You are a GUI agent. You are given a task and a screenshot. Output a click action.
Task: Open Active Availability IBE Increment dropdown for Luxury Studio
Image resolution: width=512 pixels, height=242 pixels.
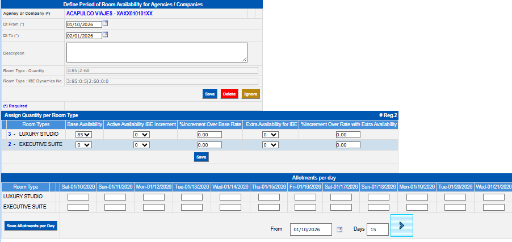[x=141, y=135]
